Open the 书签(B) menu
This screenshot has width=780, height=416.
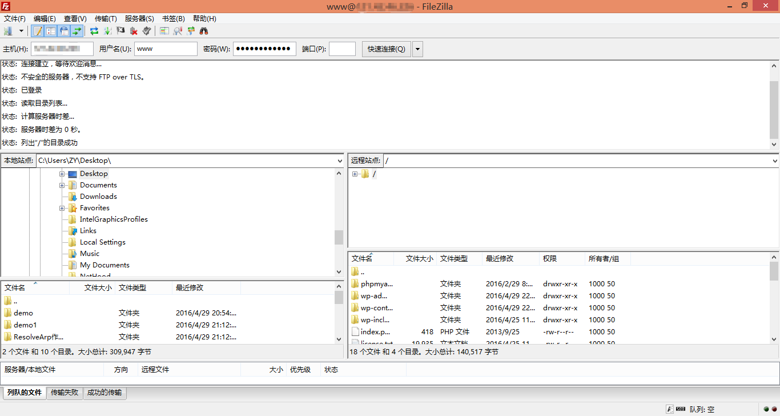174,19
